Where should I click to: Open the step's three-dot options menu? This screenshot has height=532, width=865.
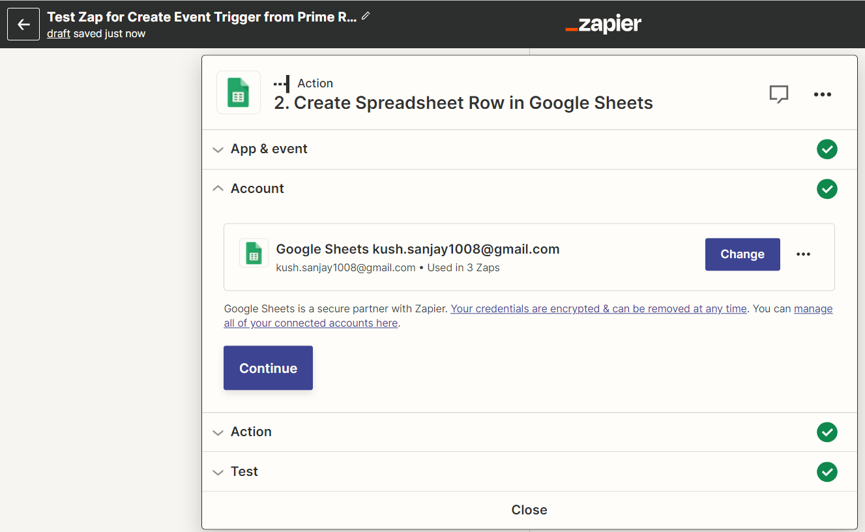[822, 95]
